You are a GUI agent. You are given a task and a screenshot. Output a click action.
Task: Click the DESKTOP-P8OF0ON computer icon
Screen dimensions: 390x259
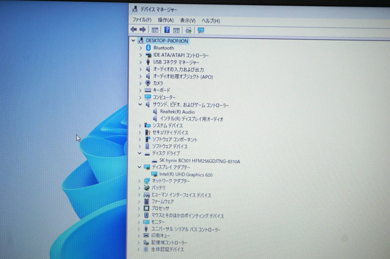141,41
